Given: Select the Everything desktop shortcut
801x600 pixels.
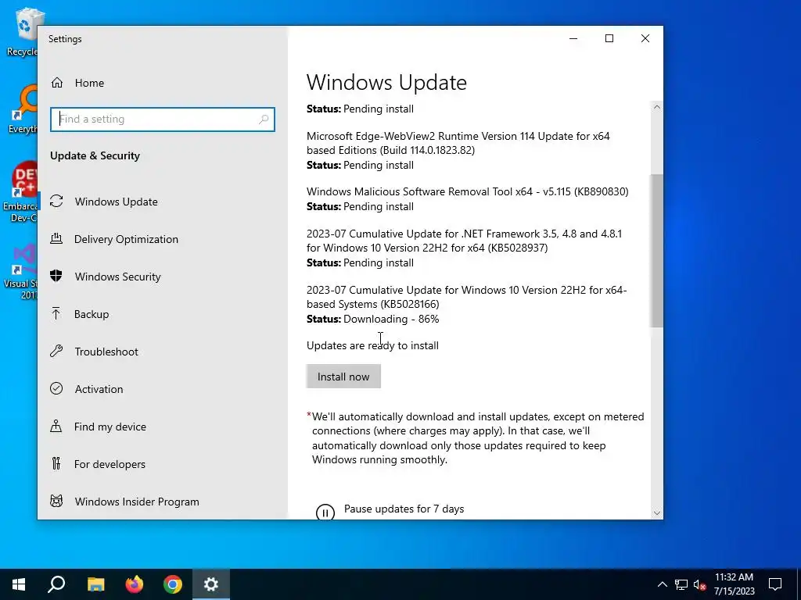Looking at the screenshot, I should (x=21, y=109).
